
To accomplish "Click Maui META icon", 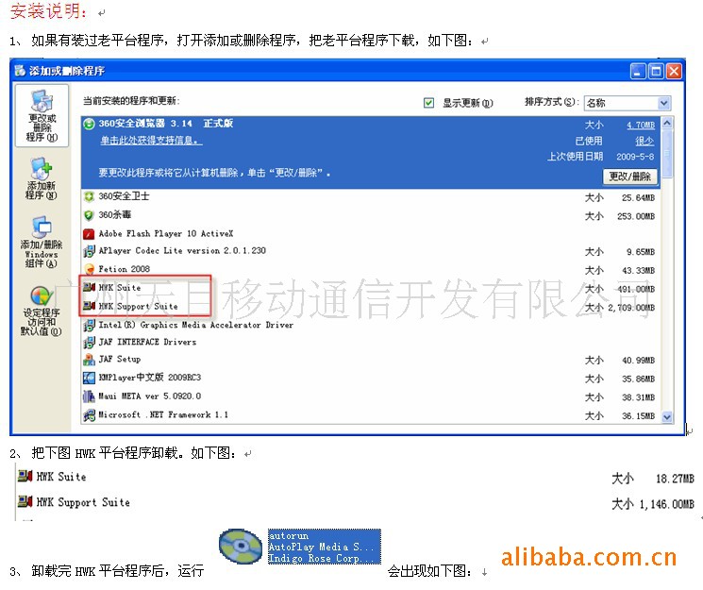I will pos(89,396).
